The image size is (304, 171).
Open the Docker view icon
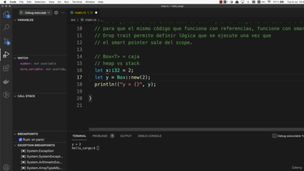[6, 82]
